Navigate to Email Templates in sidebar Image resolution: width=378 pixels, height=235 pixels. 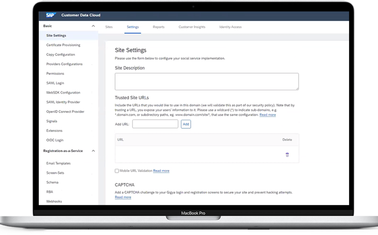coord(58,163)
